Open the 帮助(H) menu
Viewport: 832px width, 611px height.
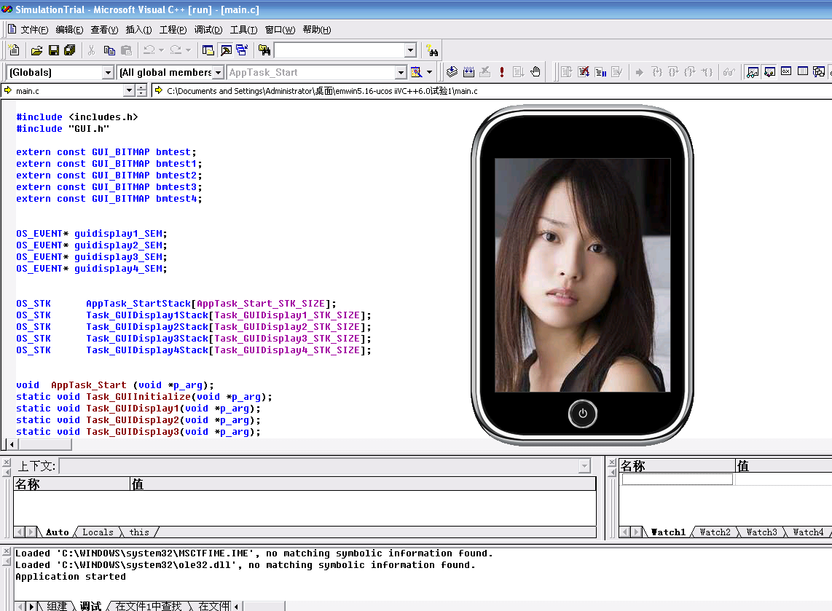coord(317,30)
